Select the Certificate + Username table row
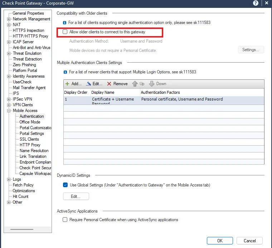 click(164, 100)
